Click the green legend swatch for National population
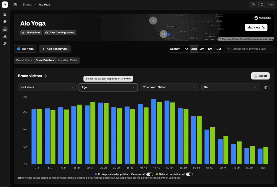This screenshot has width=277, height=187. [x=157, y=174]
